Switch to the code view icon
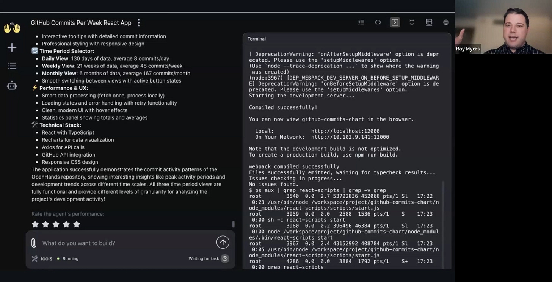This screenshot has height=282, width=552. tap(378, 22)
